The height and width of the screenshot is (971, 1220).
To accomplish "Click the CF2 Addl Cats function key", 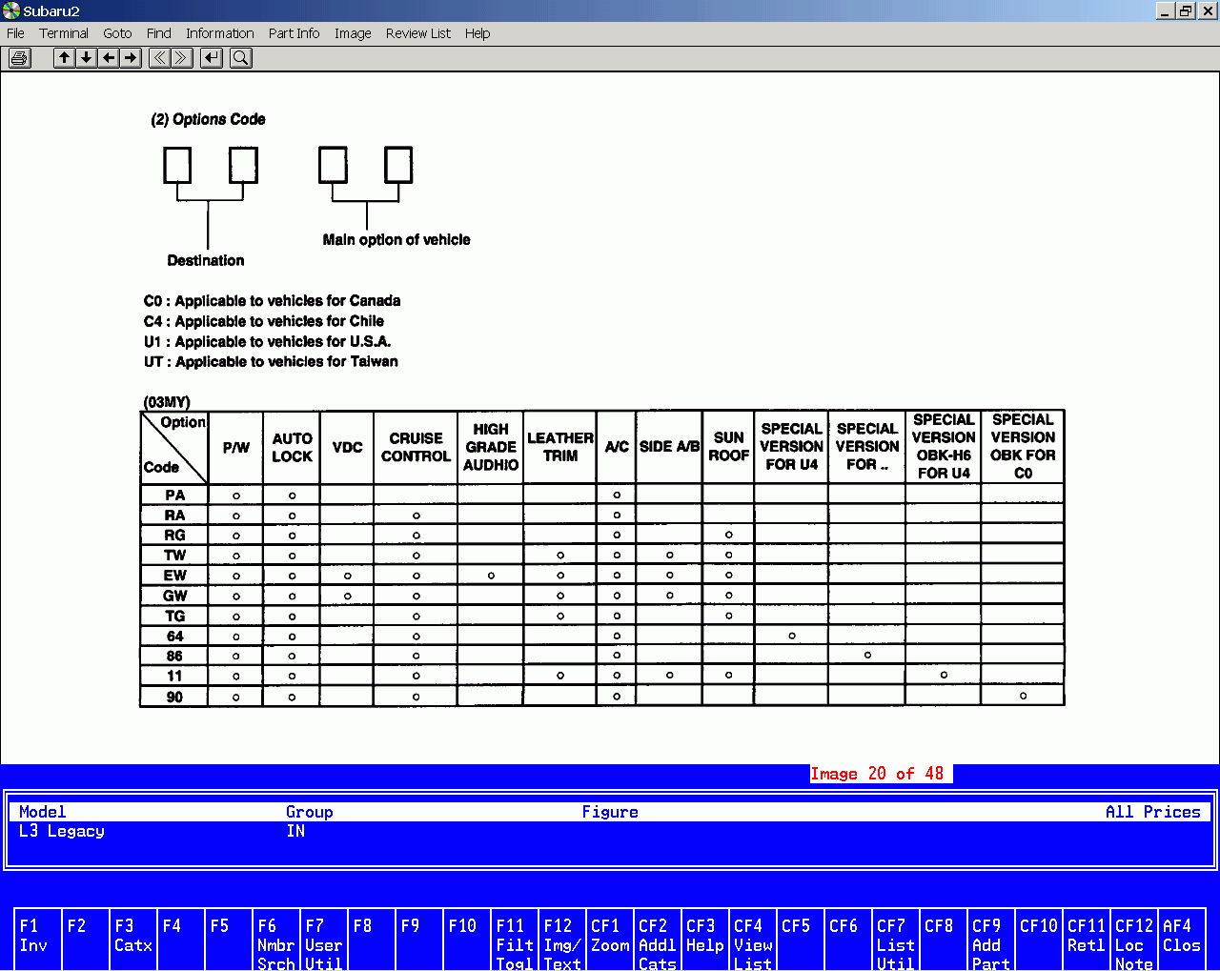I will click(658, 940).
